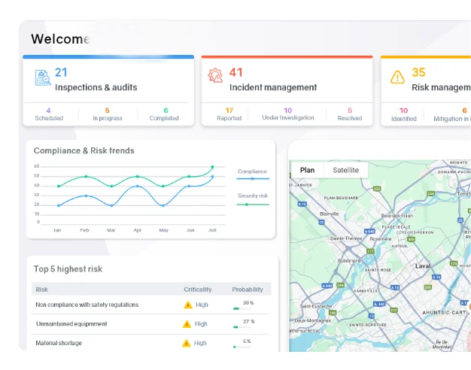The image size is (471, 370).
Task: Click the Criticality column header
Action: click(198, 290)
